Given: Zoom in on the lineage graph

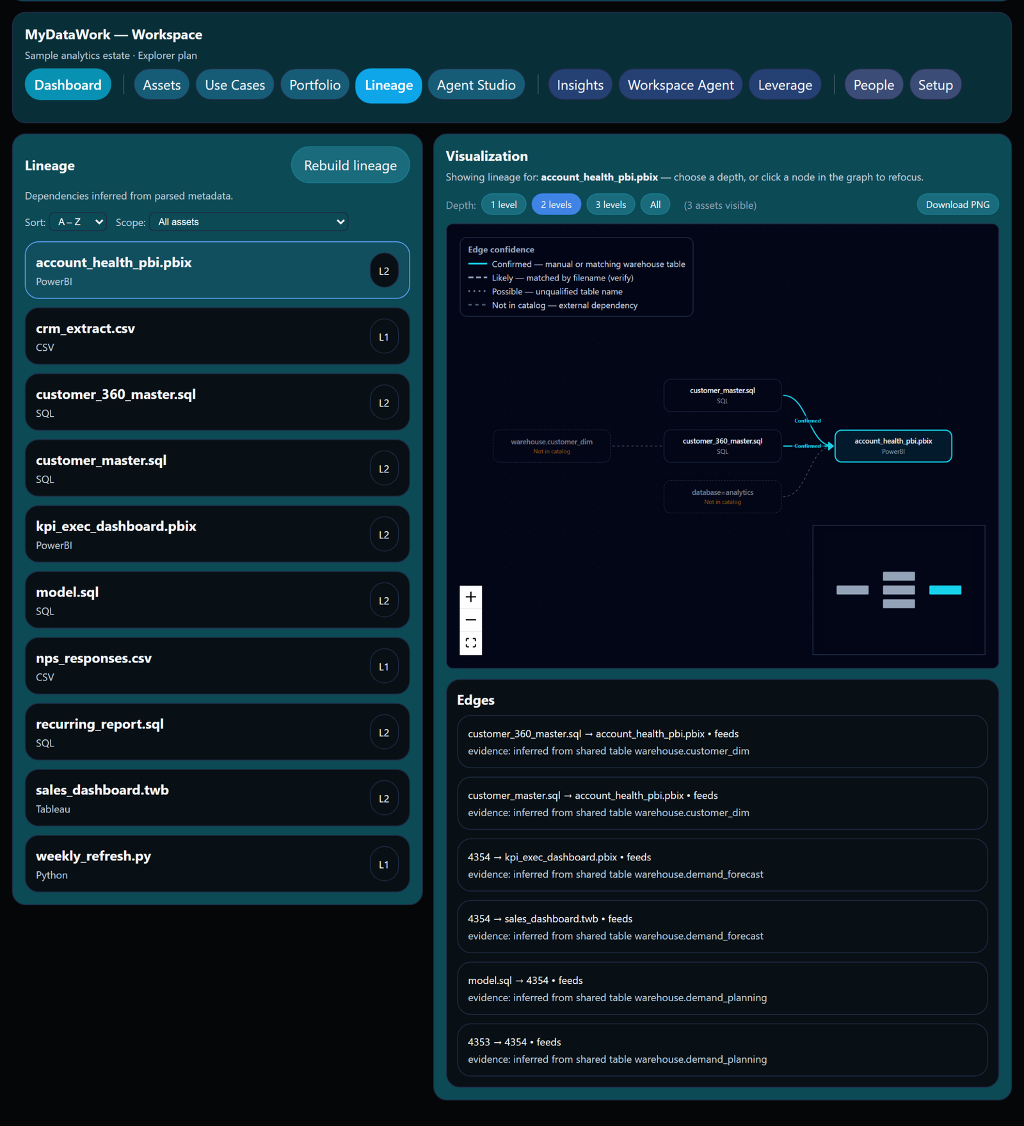Looking at the screenshot, I should click(470, 597).
